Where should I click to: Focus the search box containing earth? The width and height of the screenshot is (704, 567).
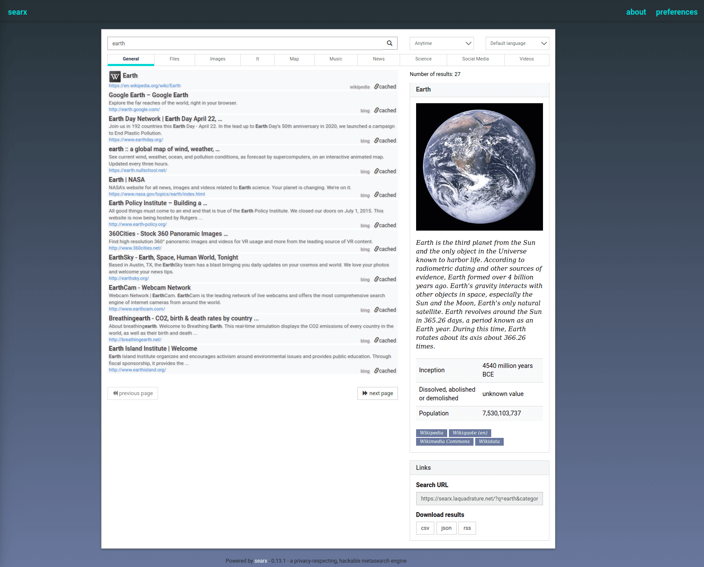(245, 43)
